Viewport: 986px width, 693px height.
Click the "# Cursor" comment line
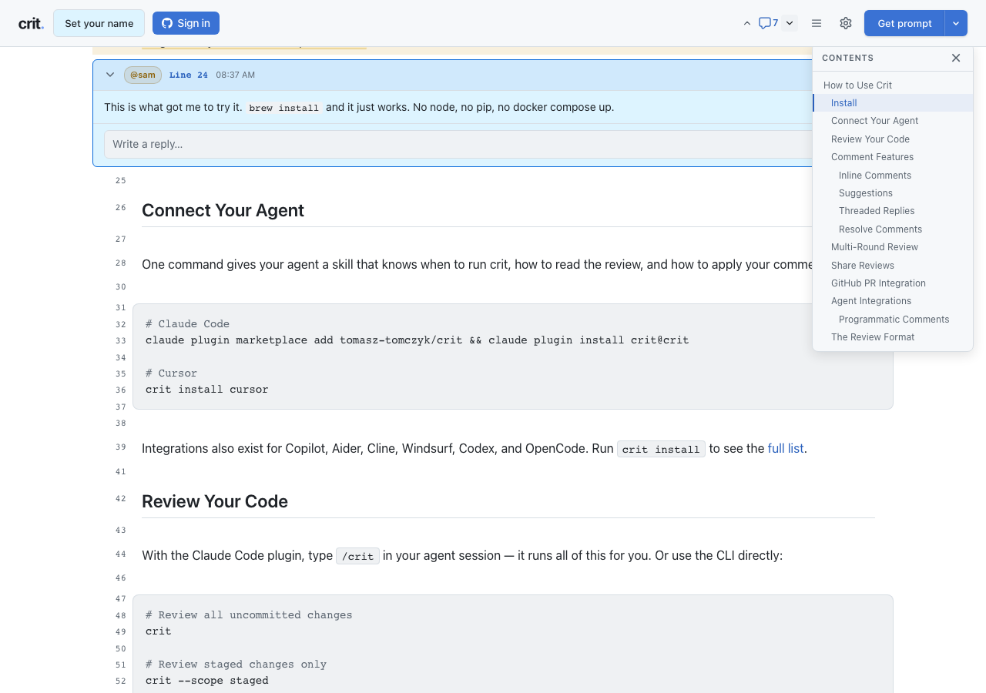[172, 373]
